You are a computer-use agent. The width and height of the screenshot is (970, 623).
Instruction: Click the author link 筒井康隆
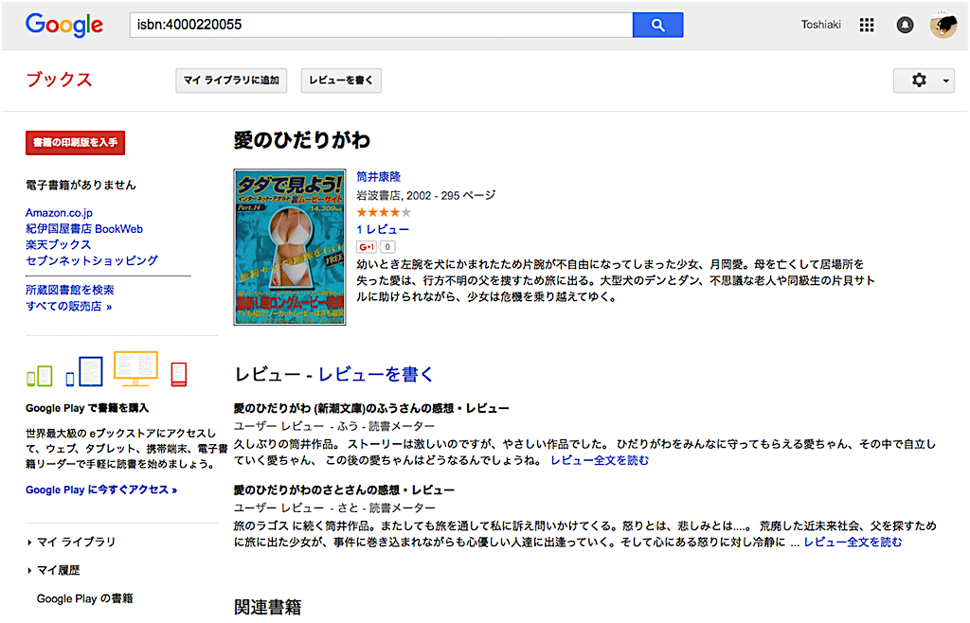[379, 177]
